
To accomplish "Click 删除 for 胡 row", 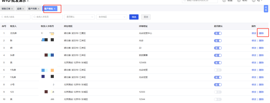I will [261, 48].
